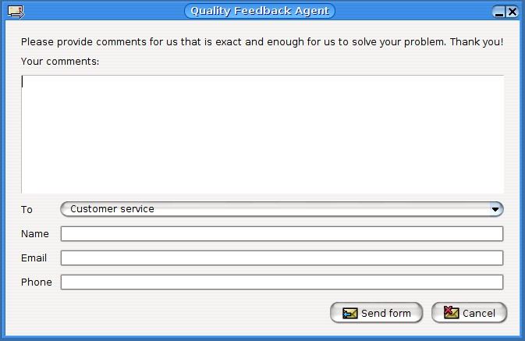Image resolution: width=525 pixels, height=341 pixels.
Task: Close the Quality Feedback Agent window
Action: tap(512, 12)
